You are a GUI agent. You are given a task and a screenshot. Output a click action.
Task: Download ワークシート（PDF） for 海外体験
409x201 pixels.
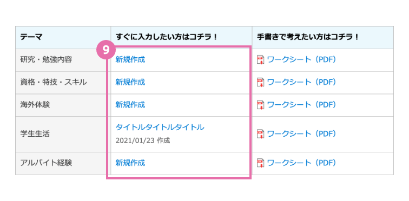click(x=301, y=105)
